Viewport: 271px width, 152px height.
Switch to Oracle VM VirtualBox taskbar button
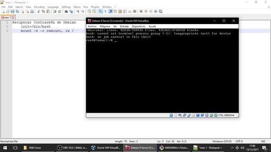105,148
